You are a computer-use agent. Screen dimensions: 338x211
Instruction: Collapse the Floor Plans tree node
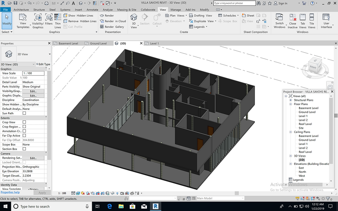click(291, 104)
